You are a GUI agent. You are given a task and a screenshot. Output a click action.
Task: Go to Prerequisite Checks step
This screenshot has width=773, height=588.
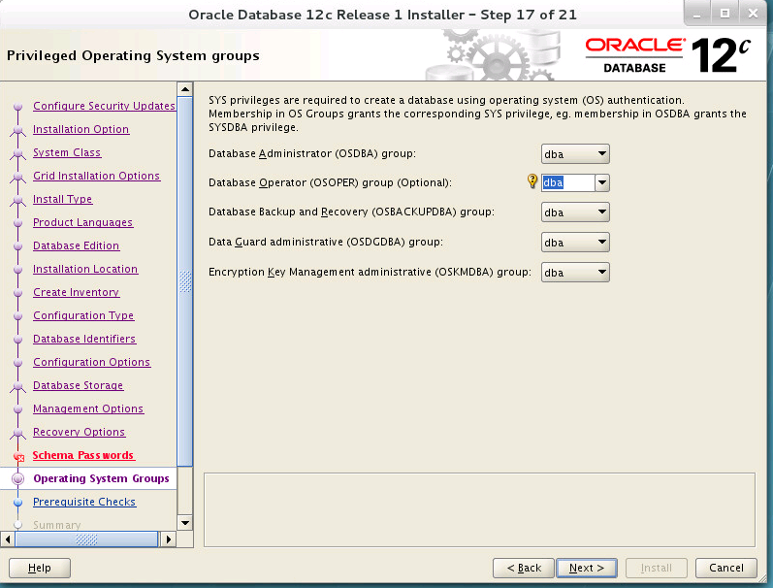(x=84, y=502)
